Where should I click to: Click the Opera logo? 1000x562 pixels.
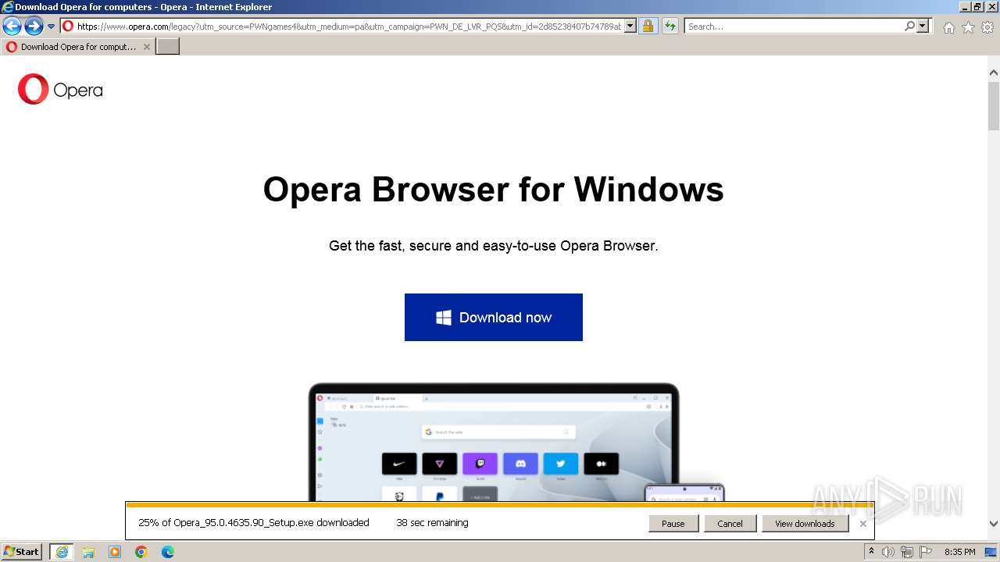(x=60, y=90)
